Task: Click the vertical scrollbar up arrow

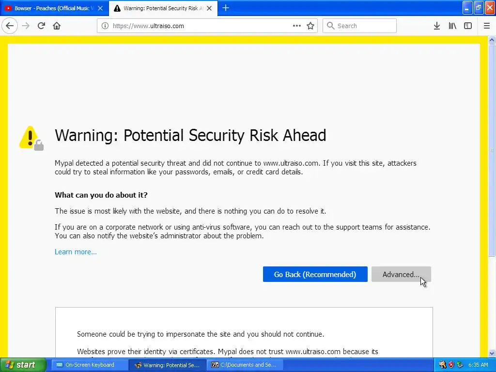Action: 492,40
